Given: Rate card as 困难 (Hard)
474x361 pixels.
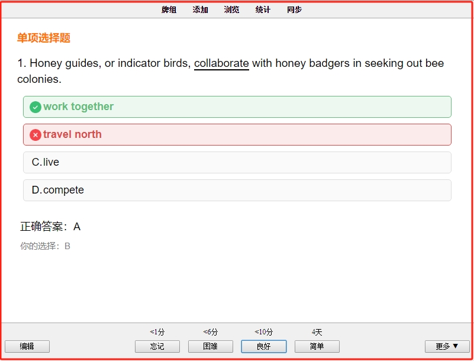Looking at the screenshot, I should [211, 346].
